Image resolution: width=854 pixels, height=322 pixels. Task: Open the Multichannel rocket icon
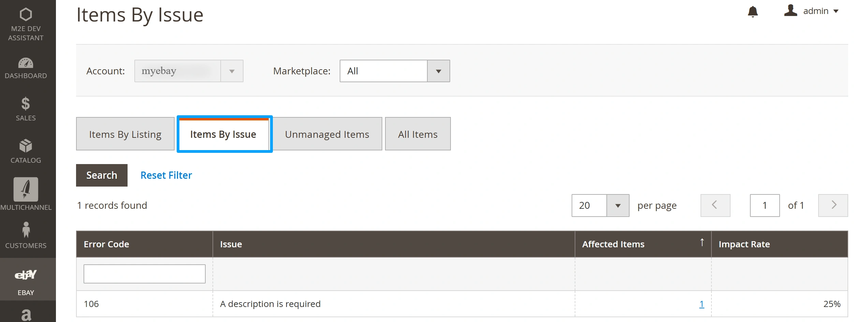(x=26, y=189)
